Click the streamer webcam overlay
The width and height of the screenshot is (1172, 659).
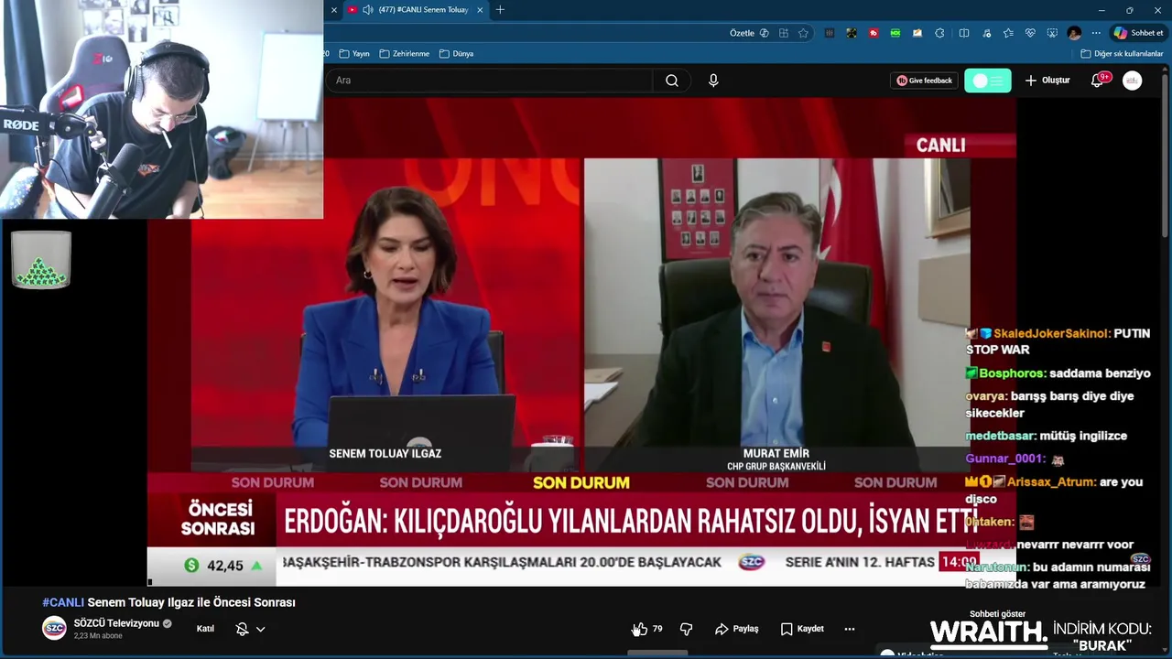(161, 109)
